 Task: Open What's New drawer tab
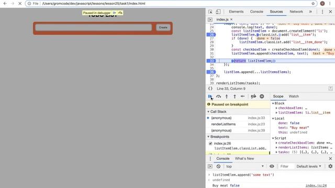[x=244, y=159]
